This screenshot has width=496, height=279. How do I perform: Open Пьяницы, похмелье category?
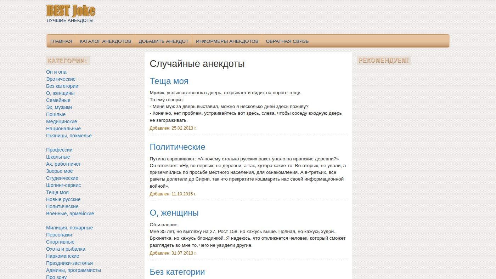[x=69, y=136]
